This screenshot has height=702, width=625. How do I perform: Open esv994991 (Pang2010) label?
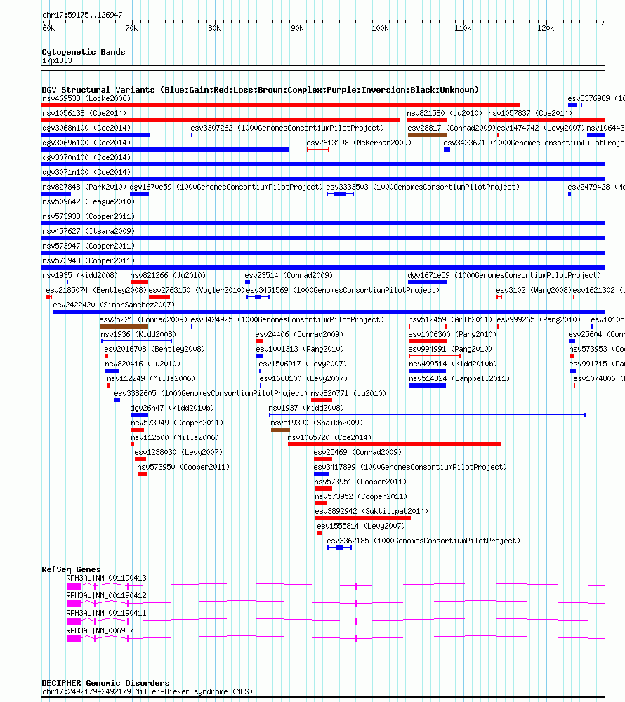[450, 350]
